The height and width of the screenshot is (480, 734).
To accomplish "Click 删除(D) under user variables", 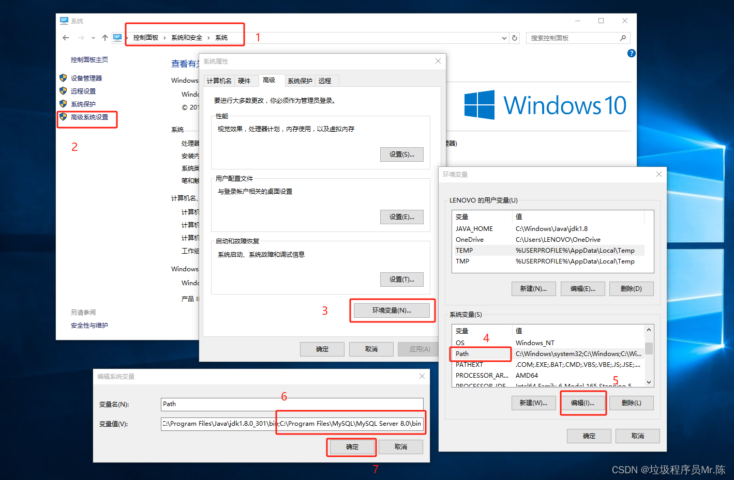I will 632,289.
